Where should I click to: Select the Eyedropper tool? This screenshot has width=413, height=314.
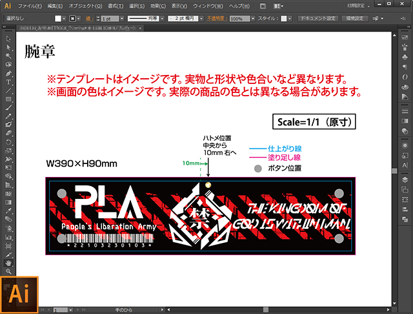(x=8, y=211)
